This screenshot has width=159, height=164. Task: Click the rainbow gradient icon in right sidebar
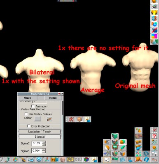pos(154,36)
